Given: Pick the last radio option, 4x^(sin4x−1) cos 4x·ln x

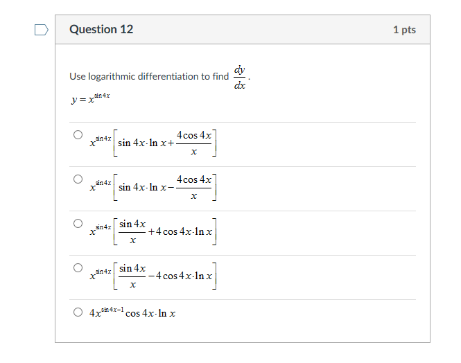Looking at the screenshot, I should tap(79, 312).
